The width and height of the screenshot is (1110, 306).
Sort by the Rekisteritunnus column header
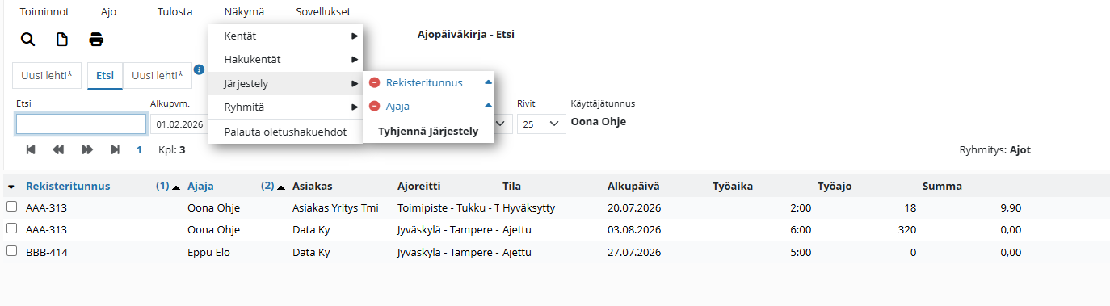click(x=68, y=187)
